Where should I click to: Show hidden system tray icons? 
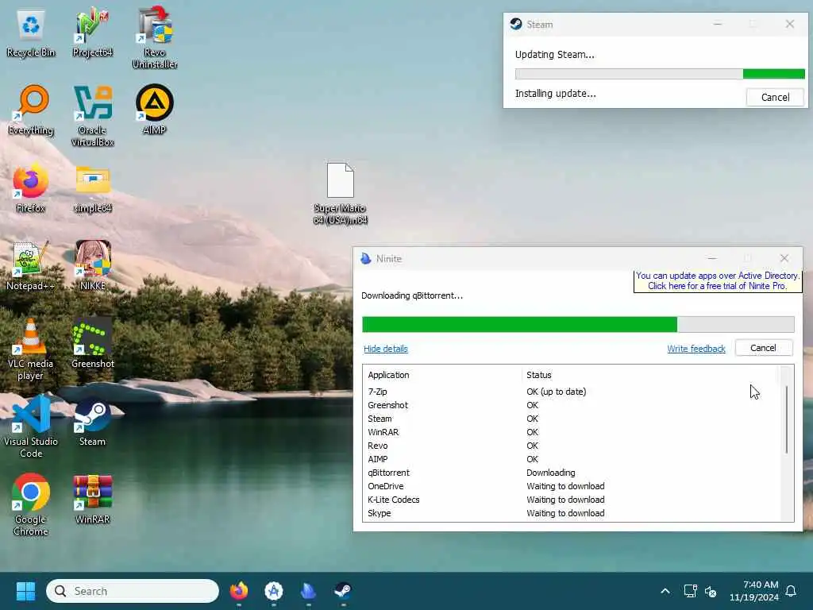tap(665, 591)
